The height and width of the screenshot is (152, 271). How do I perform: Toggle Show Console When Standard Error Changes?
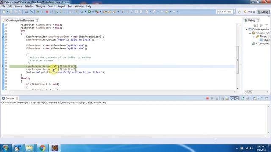tap(236, 98)
